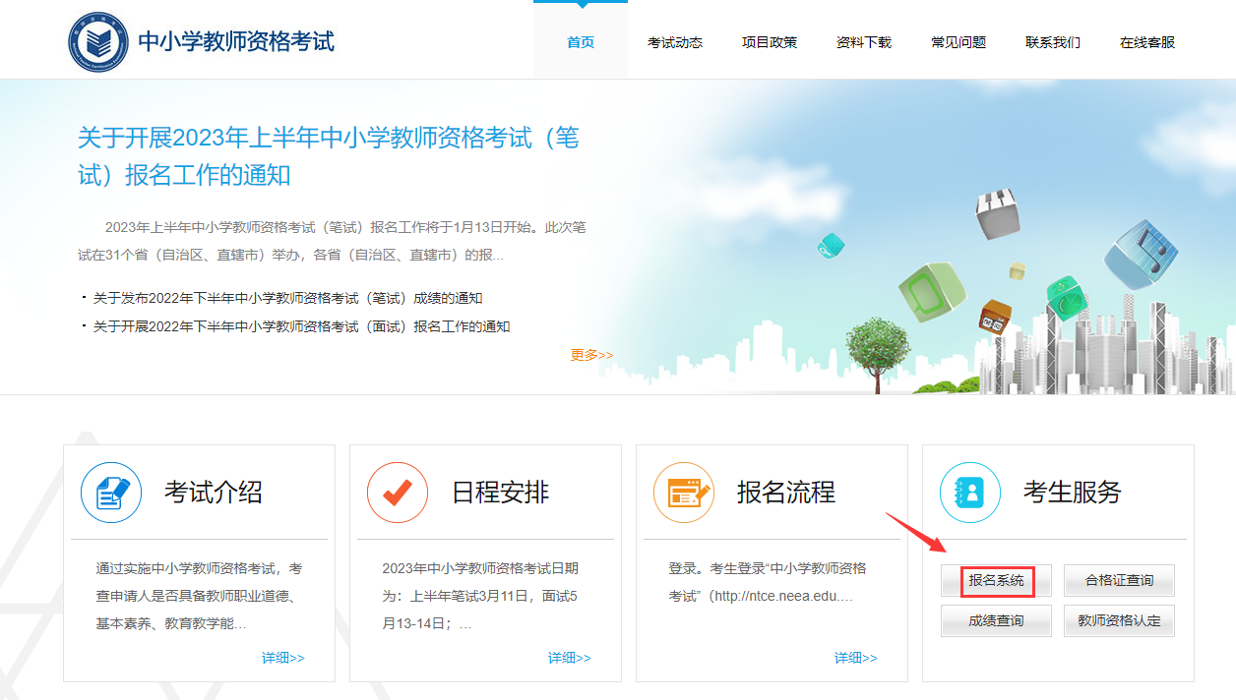Switch to the 考试动态 section
Viewport: 1236px width, 700px height.
[675, 43]
